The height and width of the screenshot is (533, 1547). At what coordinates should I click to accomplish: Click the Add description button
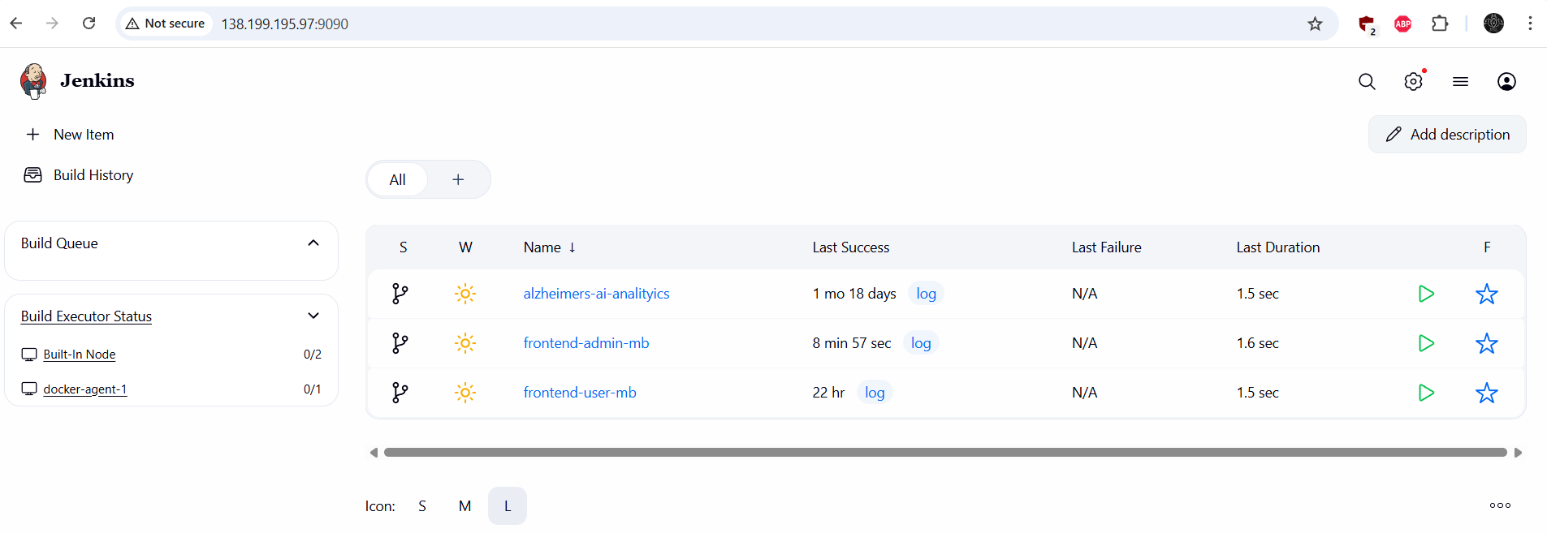click(1447, 135)
